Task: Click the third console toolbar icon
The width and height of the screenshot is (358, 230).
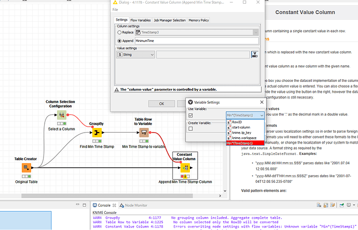Action: point(333,205)
